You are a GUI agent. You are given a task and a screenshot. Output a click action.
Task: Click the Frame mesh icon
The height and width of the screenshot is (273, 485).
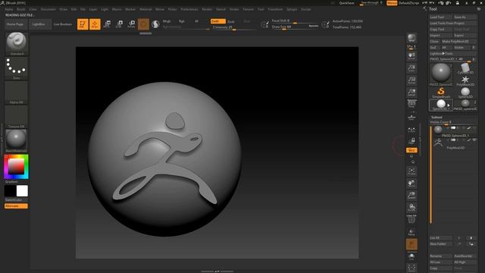411,171
